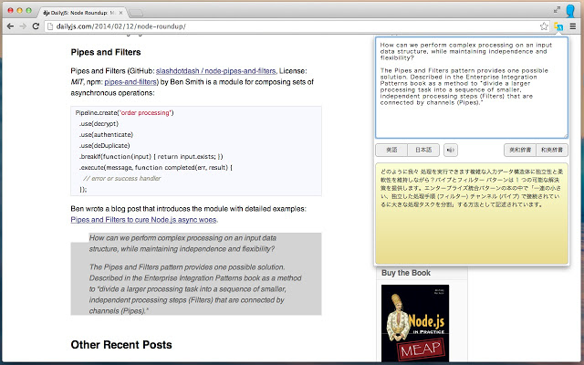
Task: Click the 和英辞書 dictionary button
Action: pos(552,150)
